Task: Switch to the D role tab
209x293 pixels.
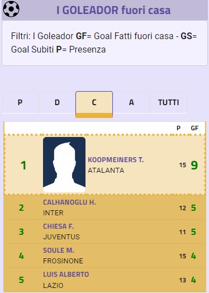Action: point(57,102)
